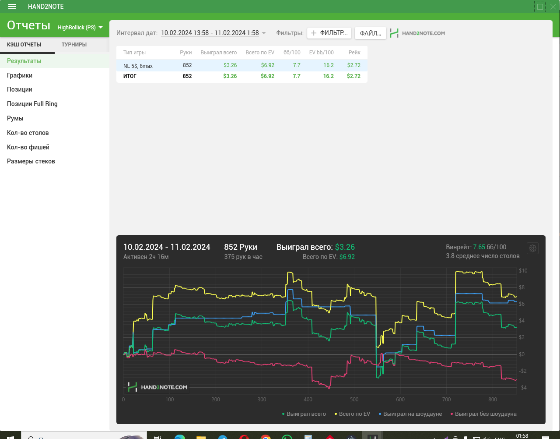
Task: Select the ИТОГ summary row label
Action: (129, 76)
